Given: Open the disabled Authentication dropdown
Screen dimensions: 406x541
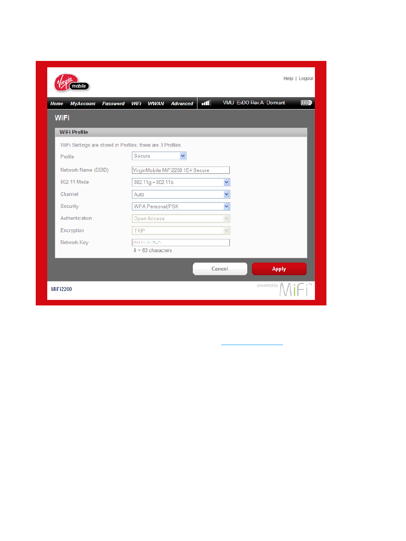Looking at the screenshot, I should click(181, 219).
